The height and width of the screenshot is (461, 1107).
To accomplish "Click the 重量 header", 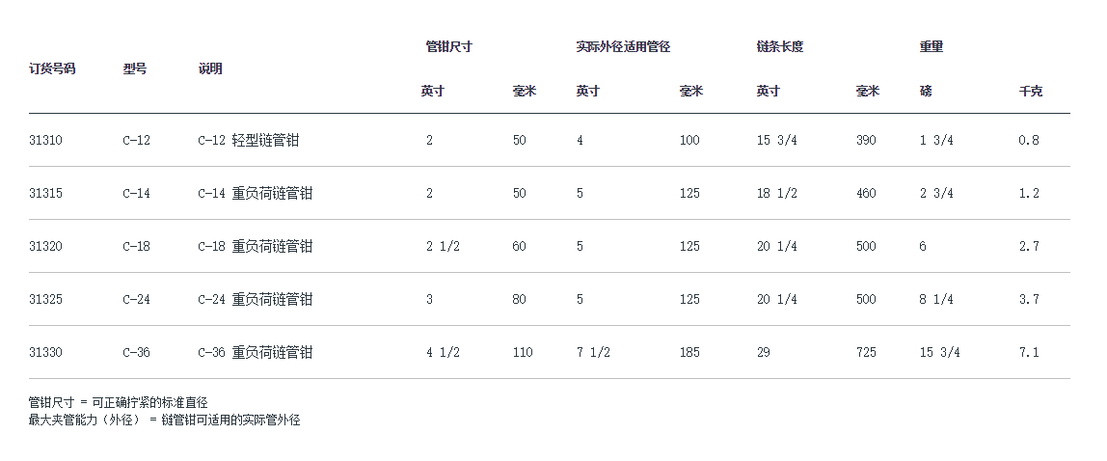I will point(931,46).
